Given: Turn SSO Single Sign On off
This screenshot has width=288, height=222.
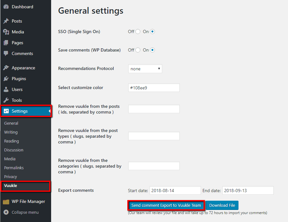Looking at the screenshot, I should 138,31.
